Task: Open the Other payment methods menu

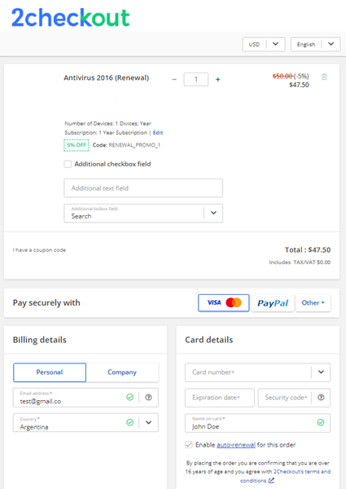Action: point(313,303)
